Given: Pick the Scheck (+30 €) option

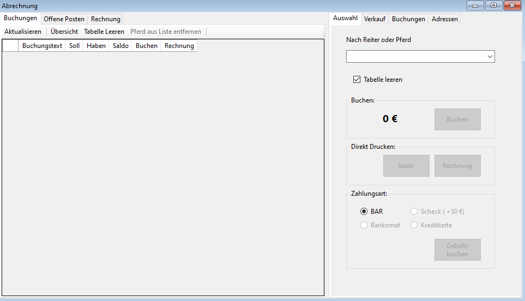Looking at the screenshot, I should point(414,212).
